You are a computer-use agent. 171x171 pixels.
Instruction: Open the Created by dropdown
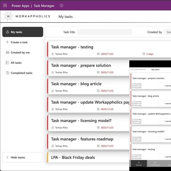(x=168, y=32)
